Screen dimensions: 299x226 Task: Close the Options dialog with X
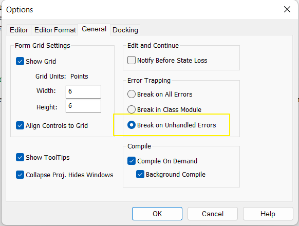click(x=287, y=9)
